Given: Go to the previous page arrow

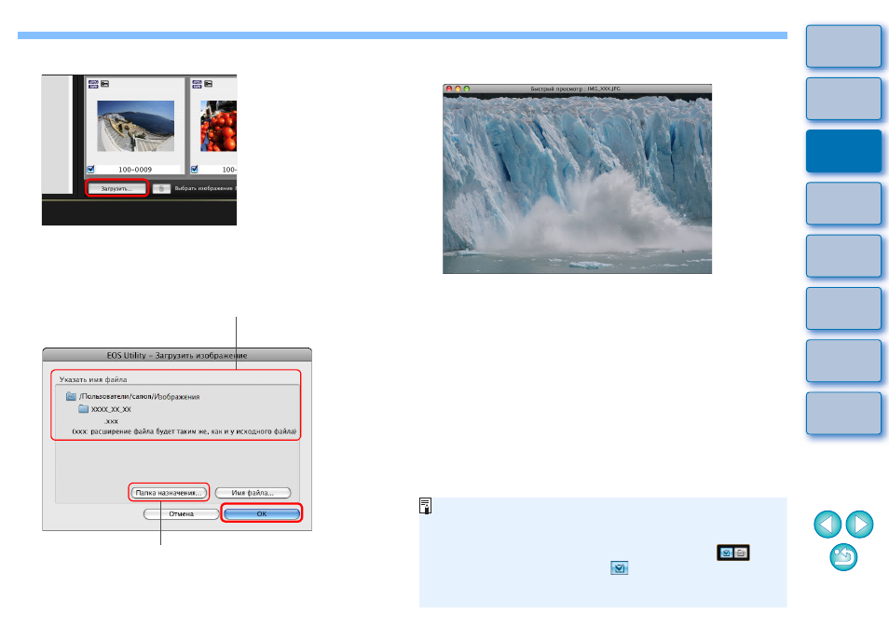Looking at the screenshot, I should [x=827, y=525].
